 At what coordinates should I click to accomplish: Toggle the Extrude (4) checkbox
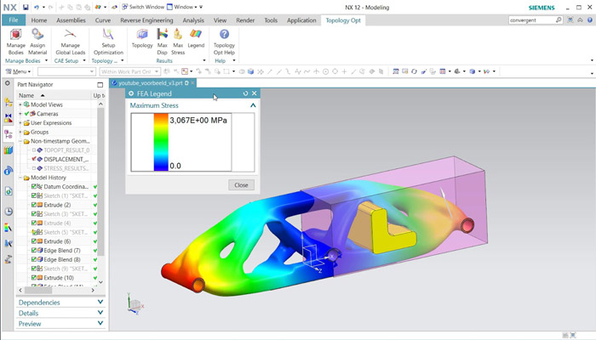tap(34, 223)
